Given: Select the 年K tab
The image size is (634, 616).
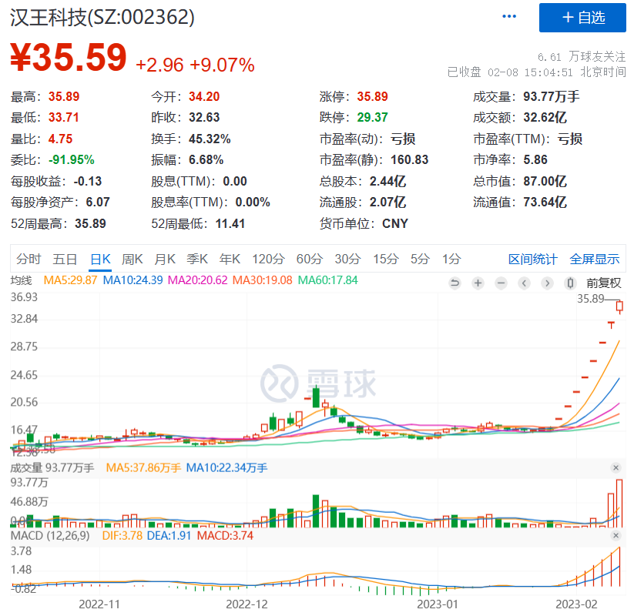Looking at the screenshot, I should (230, 259).
